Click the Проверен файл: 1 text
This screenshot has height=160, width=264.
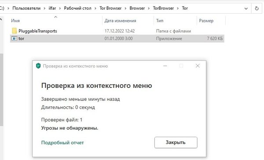62,120
